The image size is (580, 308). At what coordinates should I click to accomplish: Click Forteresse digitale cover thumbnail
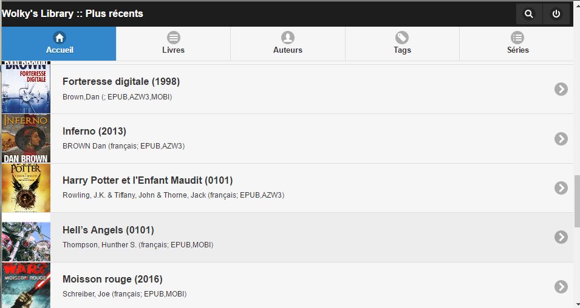[x=26, y=89]
